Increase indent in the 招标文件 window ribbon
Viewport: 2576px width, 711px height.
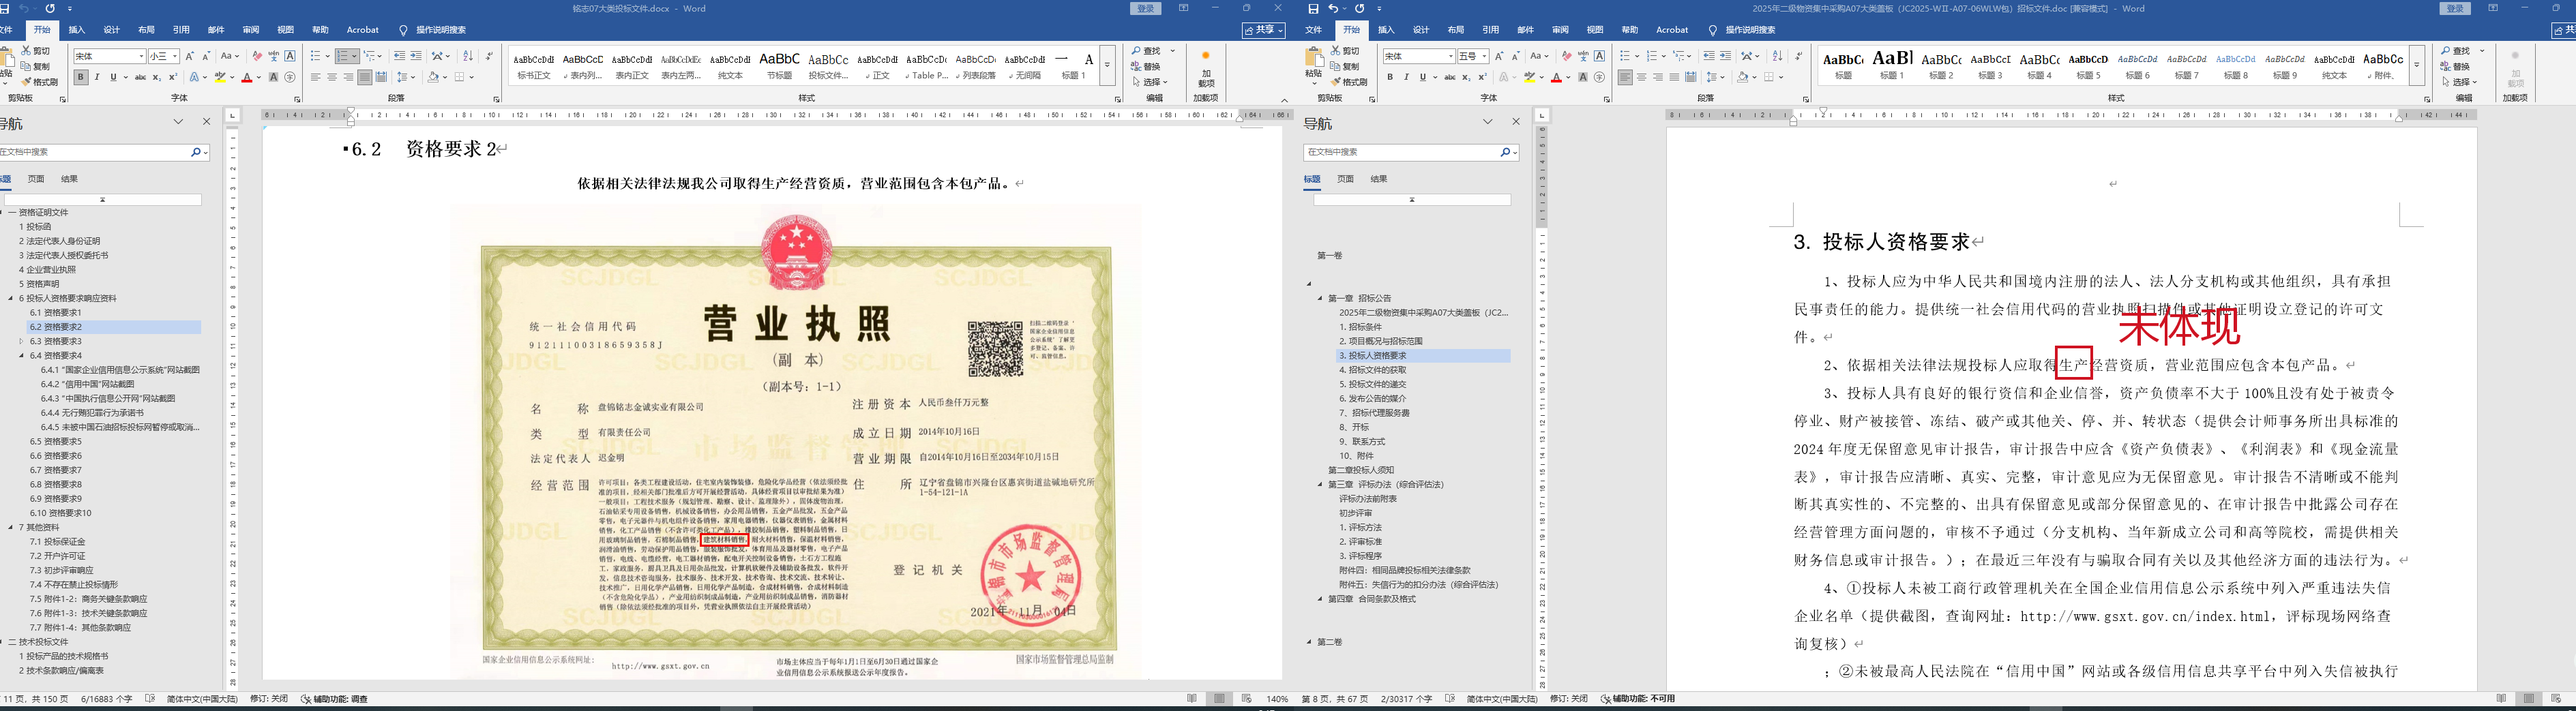tap(1725, 56)
